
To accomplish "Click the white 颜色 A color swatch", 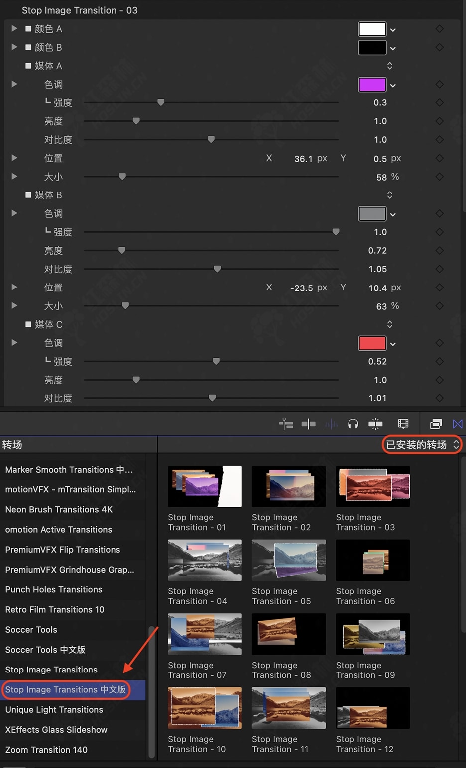I will click(372, 29).
